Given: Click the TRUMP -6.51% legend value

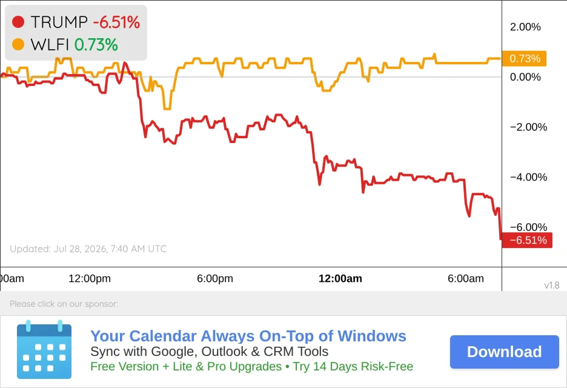Looking at the screenshot, I should tap(116, 22).
